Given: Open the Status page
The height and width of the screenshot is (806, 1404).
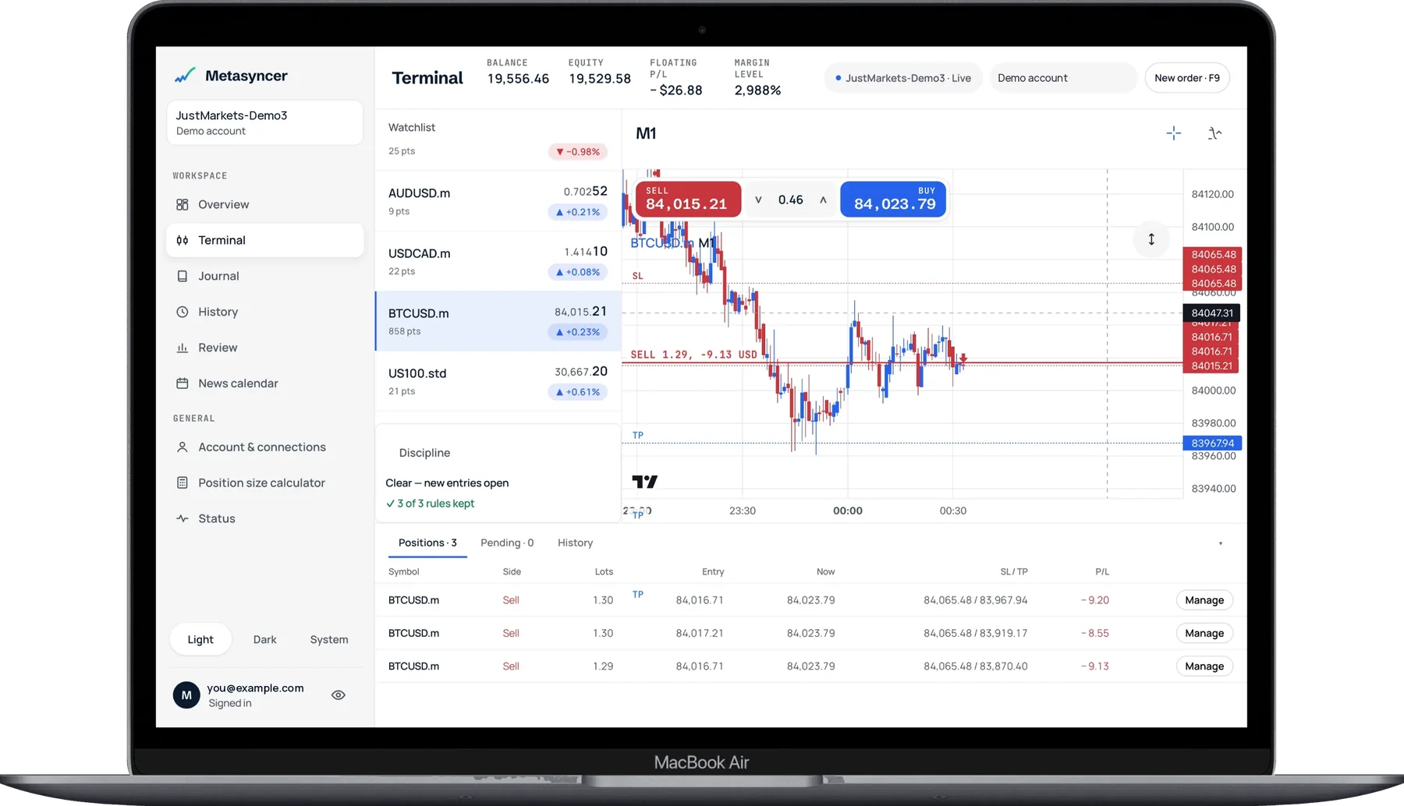Looking at the screenshot, I should pos(264,518).
